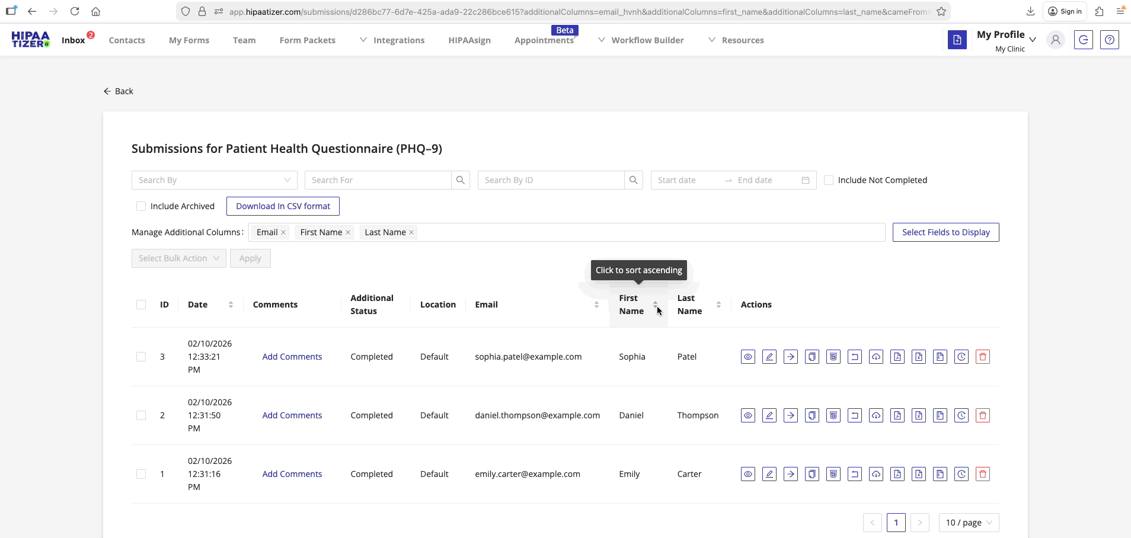Open the Search By dropdown

pos(214,180)
